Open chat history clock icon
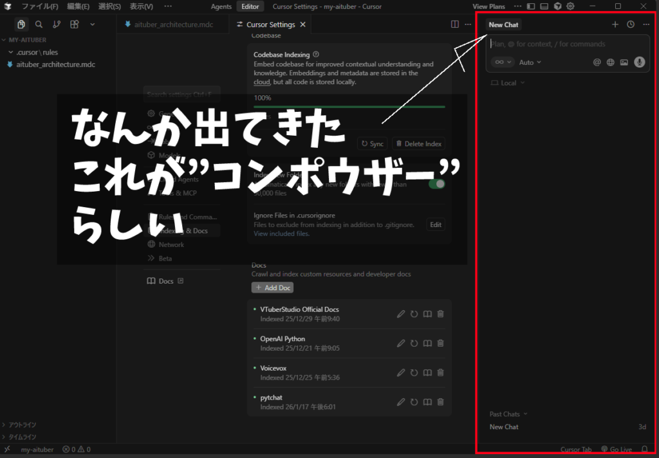 pyautogui.click(x=631, y=24)
